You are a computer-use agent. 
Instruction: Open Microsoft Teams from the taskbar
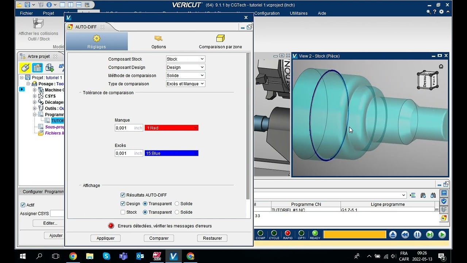coord(123,256)
